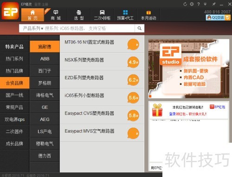This screenshot has height=177, width=232.
Task: Select 合资品牌 category
Action: (x=14, y=83)
